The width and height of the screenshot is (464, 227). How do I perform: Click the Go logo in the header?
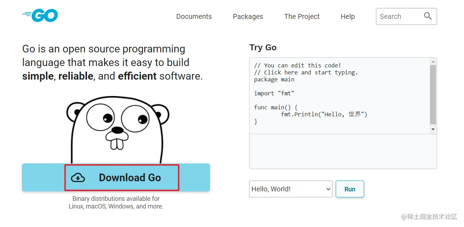pos(40,16)
